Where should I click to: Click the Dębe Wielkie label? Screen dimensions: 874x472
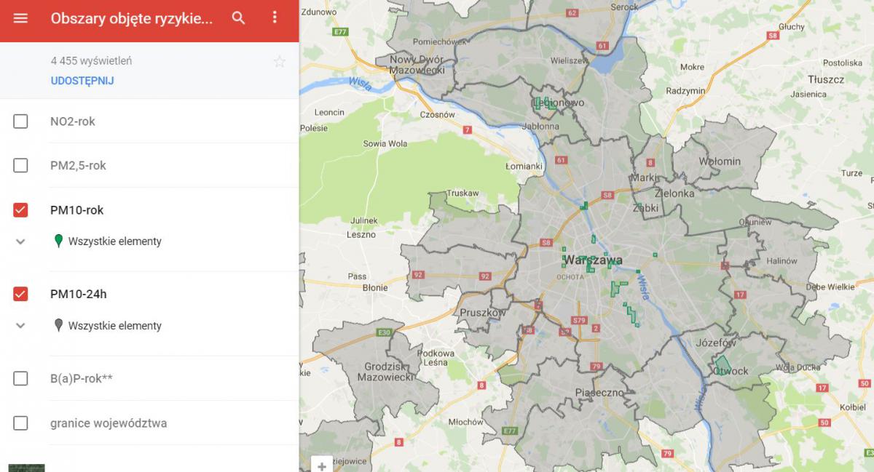click(x=830, y=287)
